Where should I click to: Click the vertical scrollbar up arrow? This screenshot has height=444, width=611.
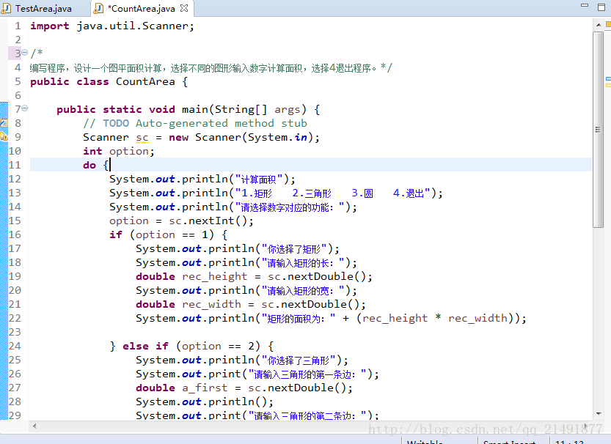click(599, 25)
